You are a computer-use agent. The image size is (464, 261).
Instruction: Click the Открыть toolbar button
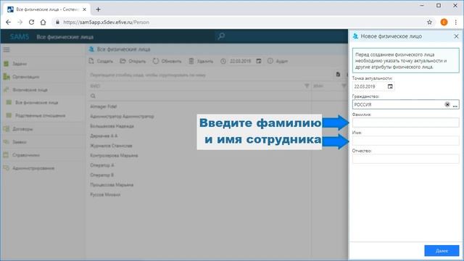[x=133, y=61]
